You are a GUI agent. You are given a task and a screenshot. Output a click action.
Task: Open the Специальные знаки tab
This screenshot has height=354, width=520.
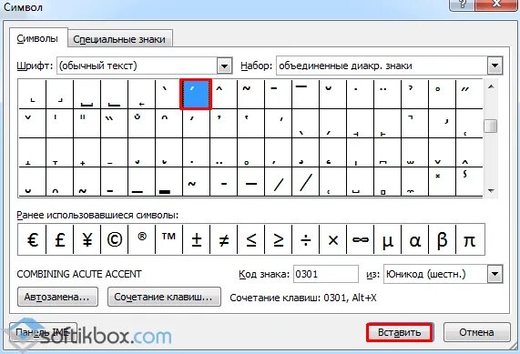click(x=119, y=39)
